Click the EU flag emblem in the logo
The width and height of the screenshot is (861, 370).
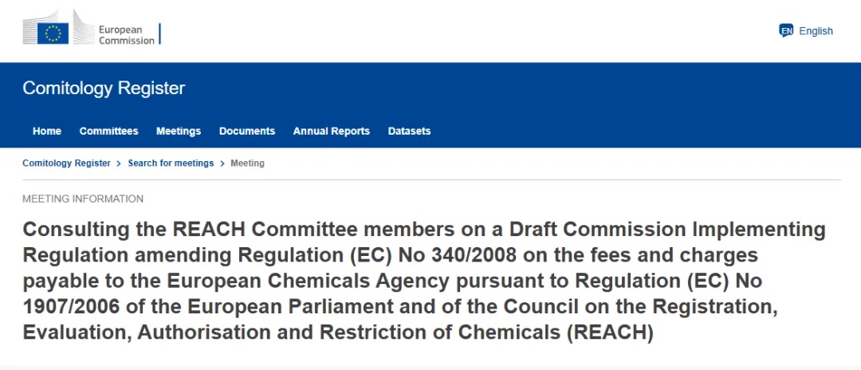[53, 33]
